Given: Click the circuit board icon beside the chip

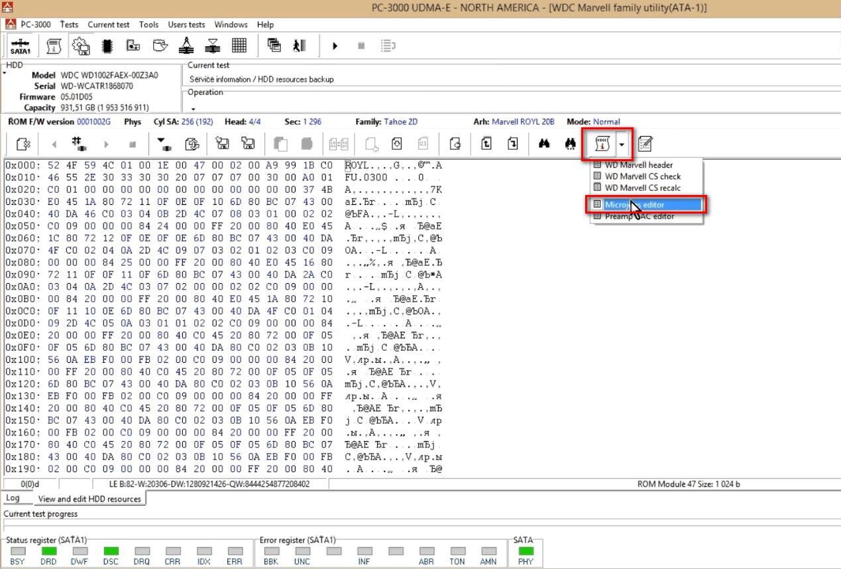Looking at the screenshot, I should [x=133, y=46].
